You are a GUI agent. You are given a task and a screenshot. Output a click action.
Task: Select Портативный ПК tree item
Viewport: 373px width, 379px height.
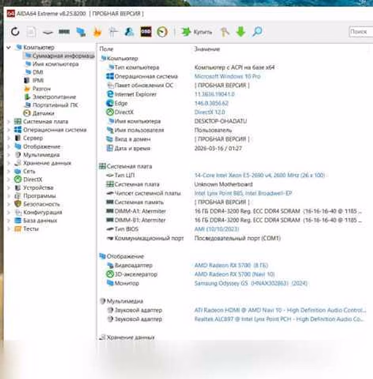tap(52, 105)
